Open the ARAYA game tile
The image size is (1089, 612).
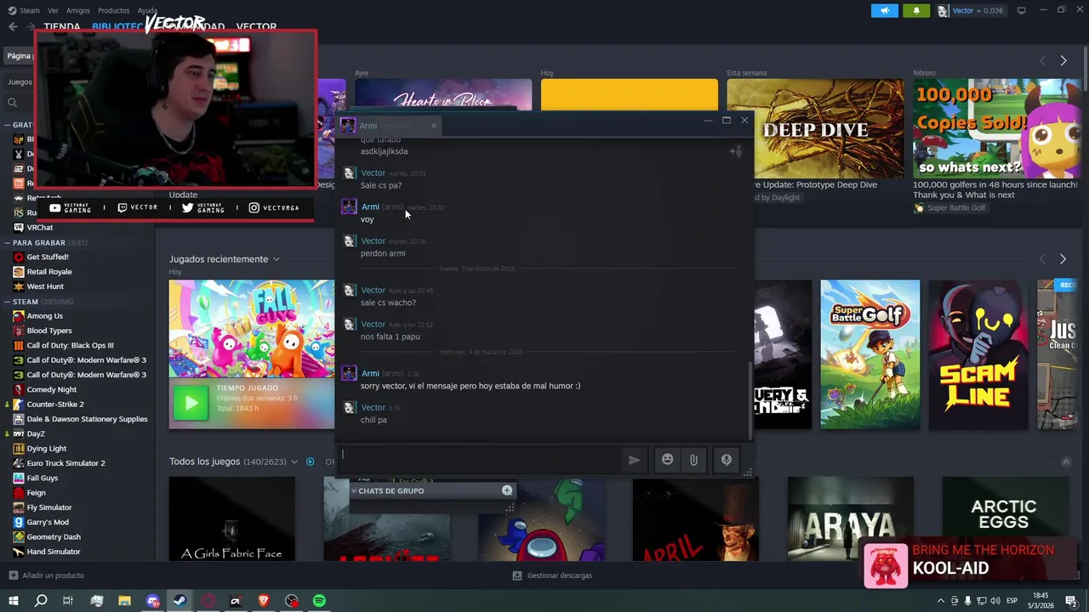(850, 518)
